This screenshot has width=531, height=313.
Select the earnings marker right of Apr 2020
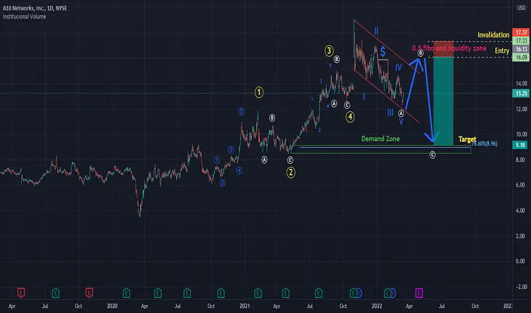(x=158, y=293)
